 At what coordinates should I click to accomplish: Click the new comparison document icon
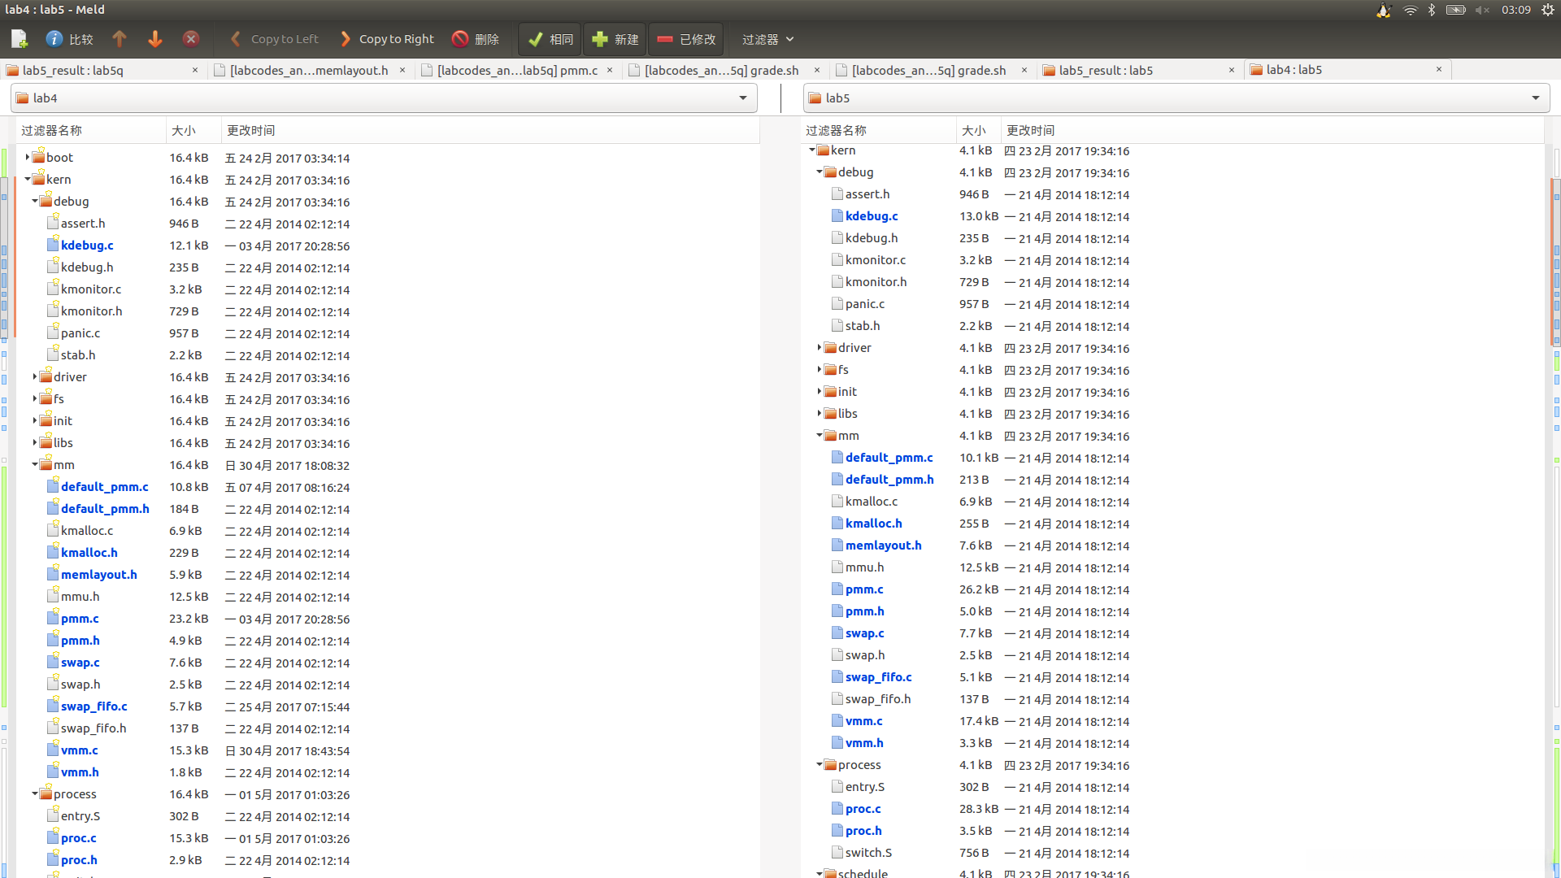click(20, 39)
